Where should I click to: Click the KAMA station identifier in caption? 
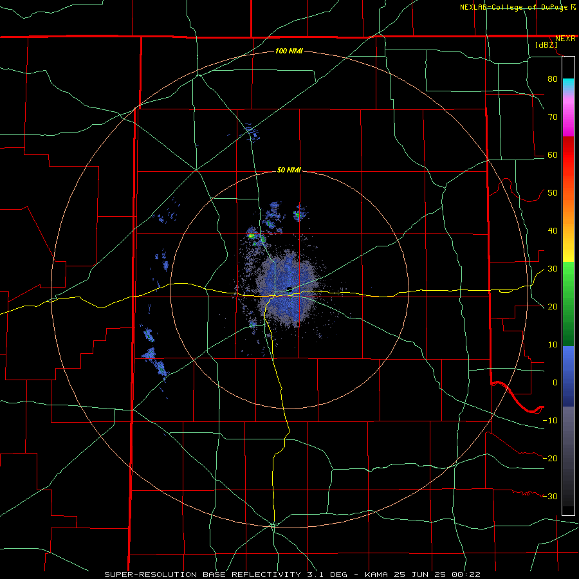point(376,574)
